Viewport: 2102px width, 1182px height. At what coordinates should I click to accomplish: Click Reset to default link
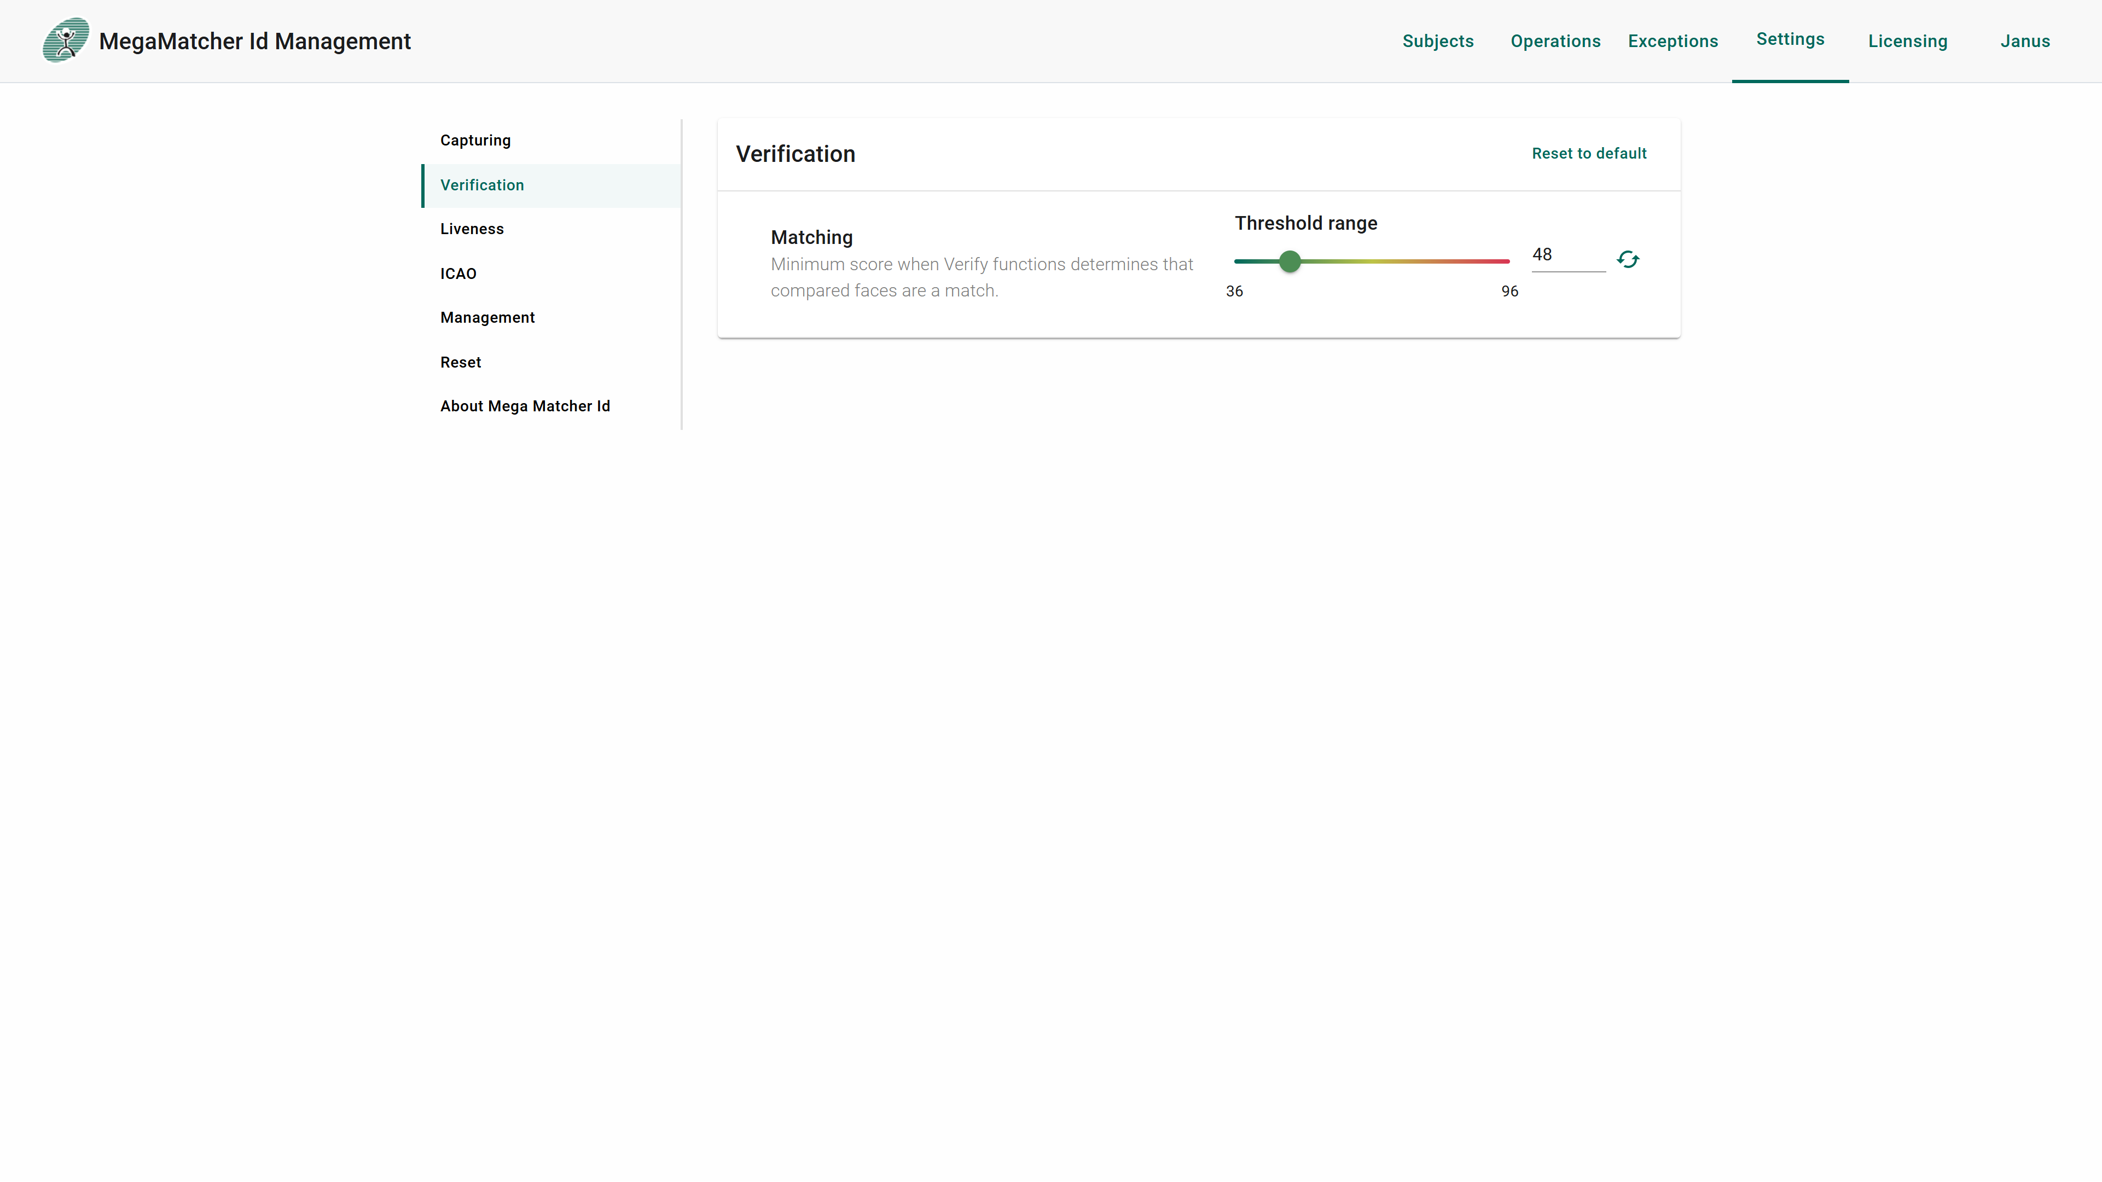click(1589, 153)
